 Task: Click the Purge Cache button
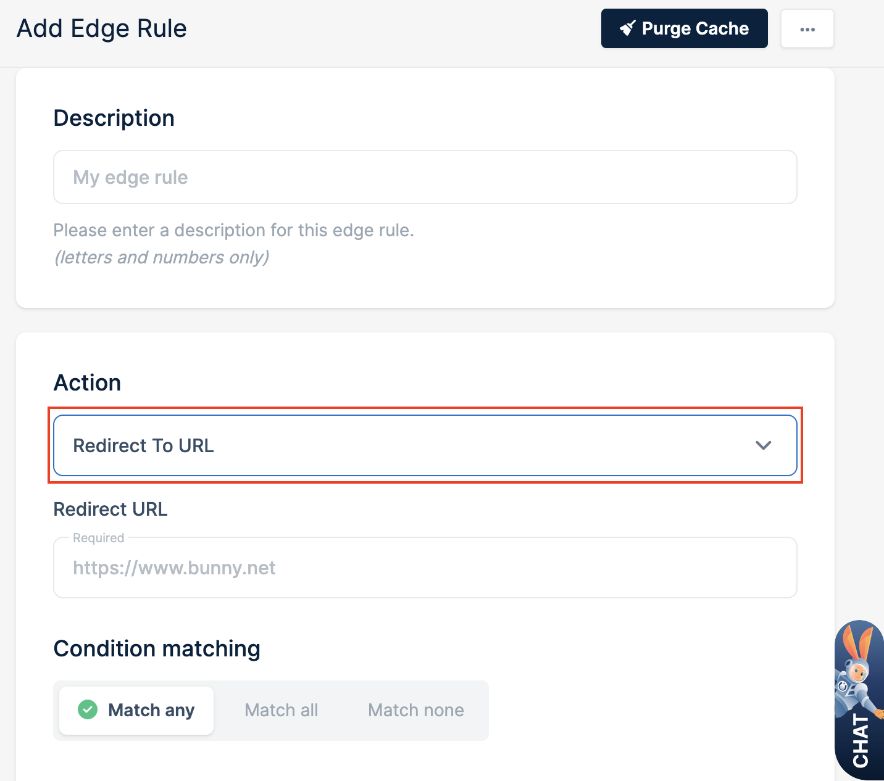point(685,28)
